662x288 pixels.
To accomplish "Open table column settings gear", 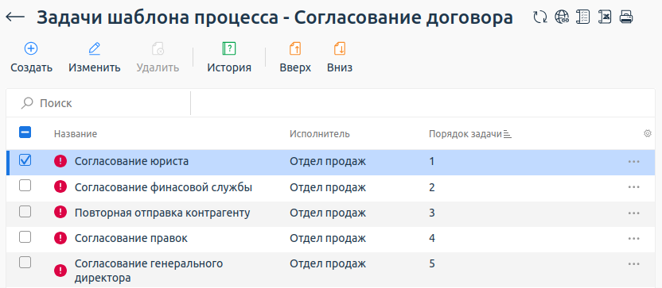I will pyautogui.click(x=647, y=133).
